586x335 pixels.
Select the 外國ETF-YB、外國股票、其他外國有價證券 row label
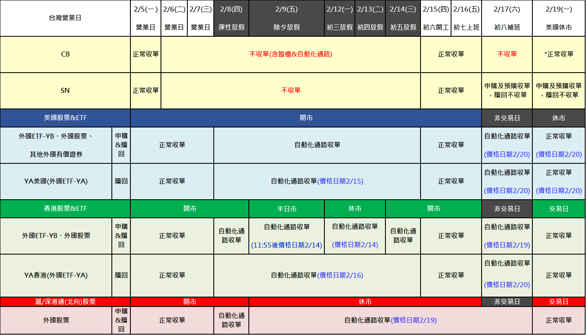pyautogui.click(x=56, y=145)
